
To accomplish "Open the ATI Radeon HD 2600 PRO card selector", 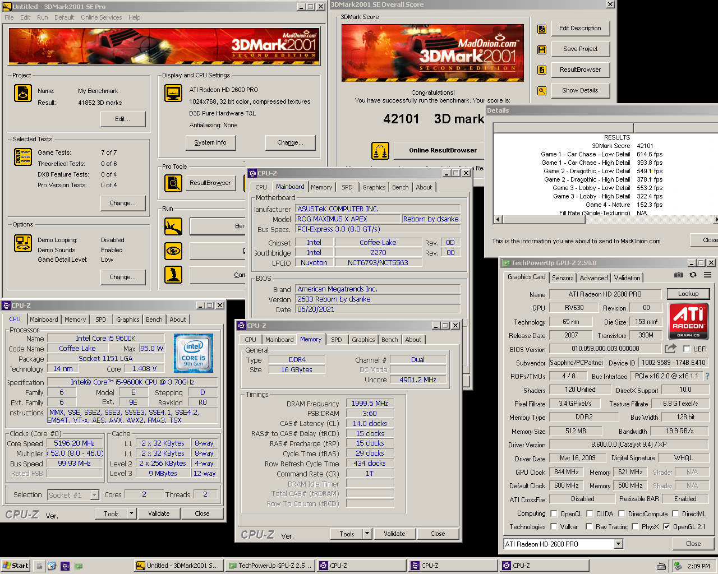I will click(x=618, y=544).
